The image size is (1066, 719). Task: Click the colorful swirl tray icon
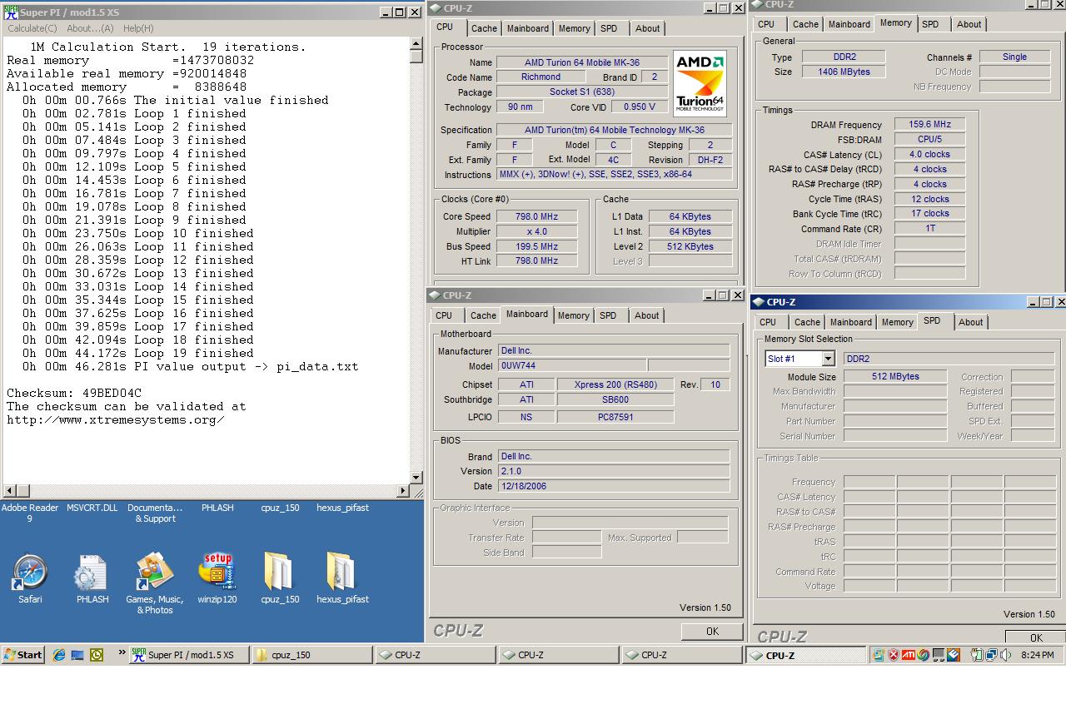click(923, 655)
